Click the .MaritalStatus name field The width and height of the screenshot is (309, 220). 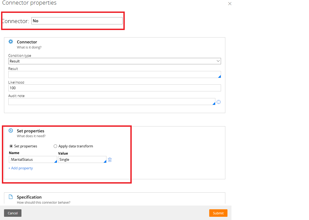33,159
